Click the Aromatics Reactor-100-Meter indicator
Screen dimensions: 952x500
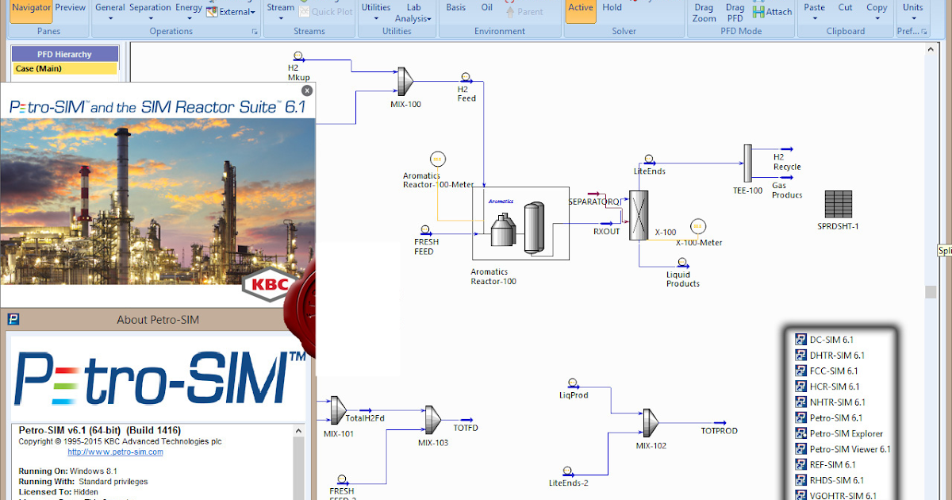click(437, 157)
